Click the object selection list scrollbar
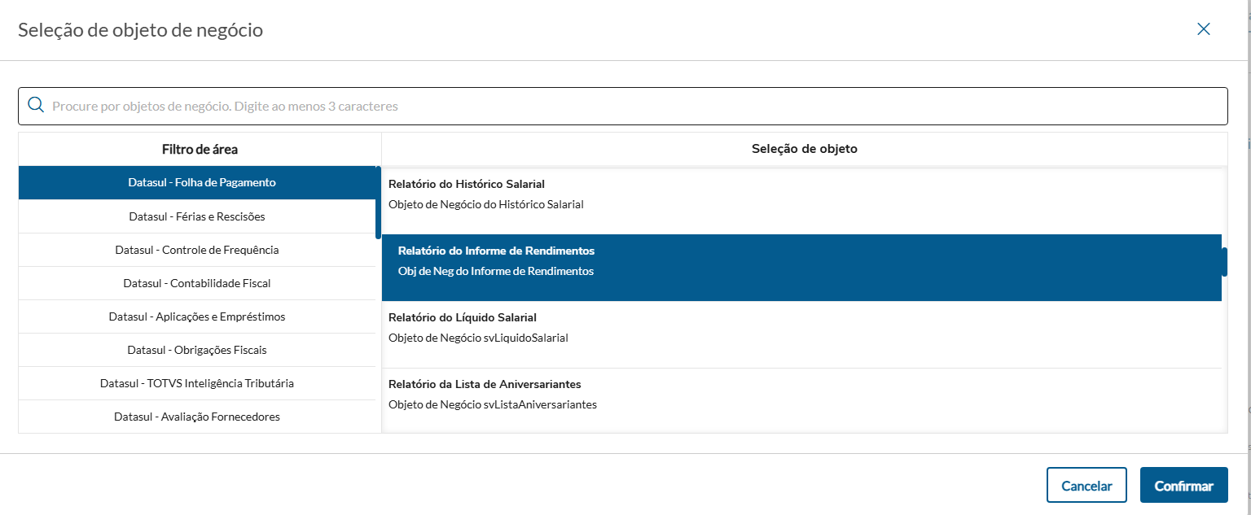The width and height of the screenshot is (1251, 515). [x=1223, y=262]
